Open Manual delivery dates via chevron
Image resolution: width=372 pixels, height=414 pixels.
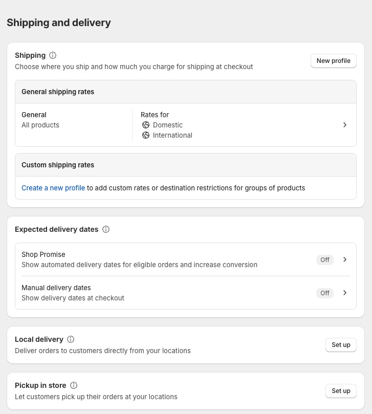345,293
